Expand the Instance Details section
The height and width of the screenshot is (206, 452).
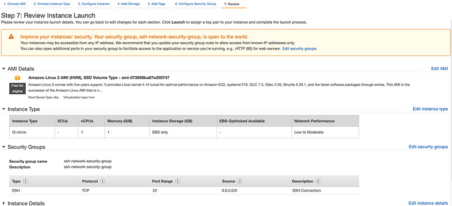4,203
